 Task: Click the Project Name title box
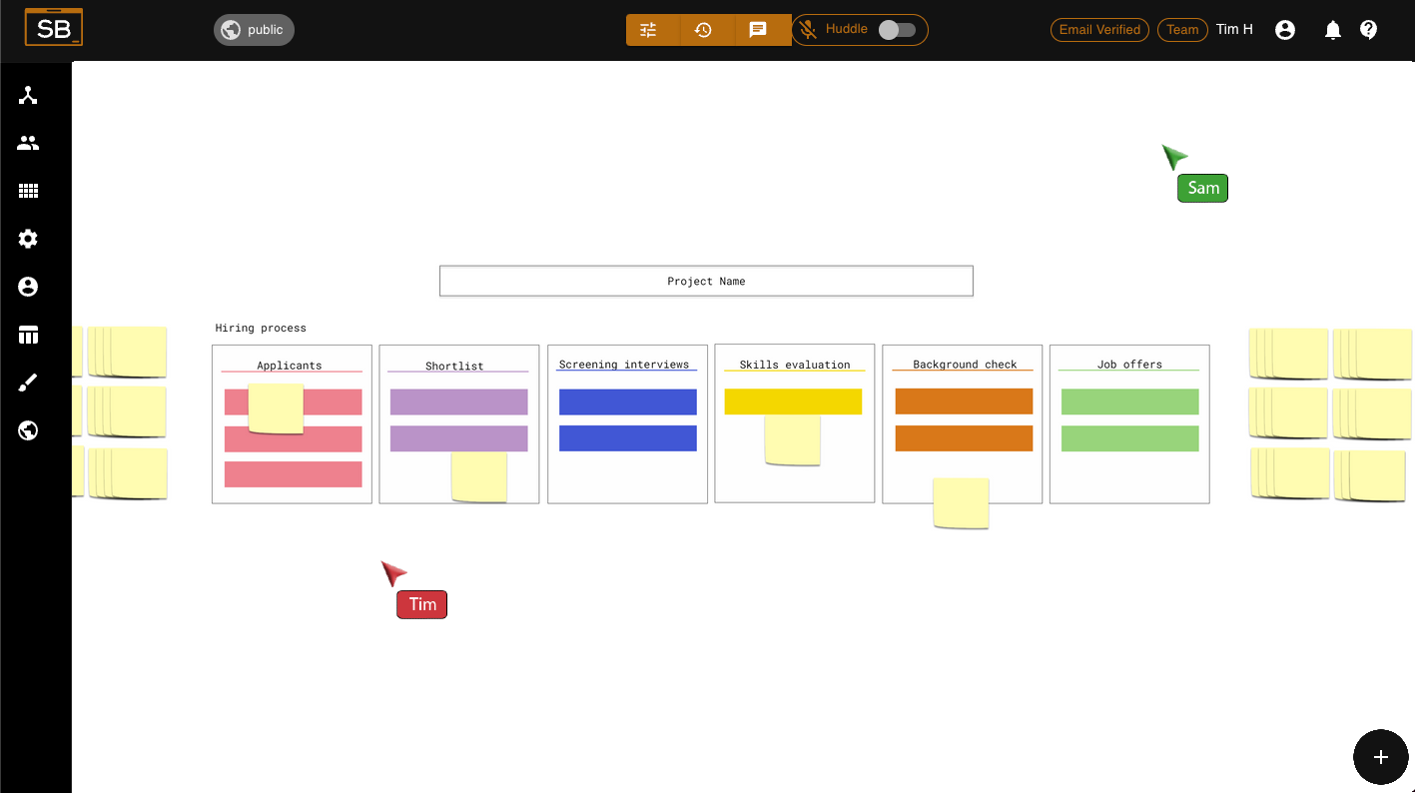[706, 281]
